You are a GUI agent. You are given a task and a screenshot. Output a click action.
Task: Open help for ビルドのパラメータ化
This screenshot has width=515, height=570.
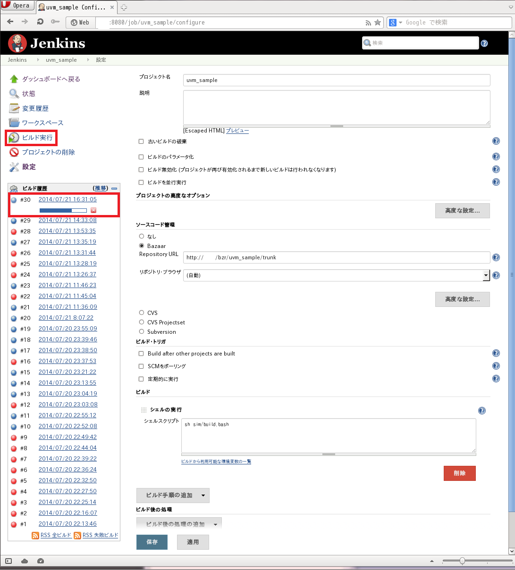tap(496, 157)
